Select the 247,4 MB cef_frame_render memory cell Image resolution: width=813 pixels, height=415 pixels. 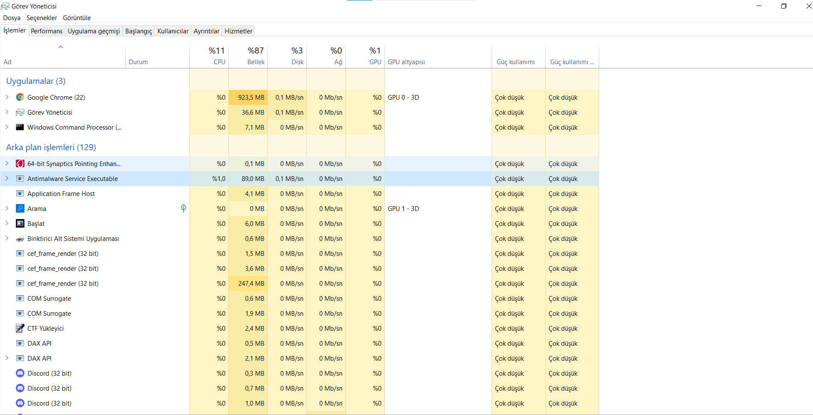(x=248, y=284)
